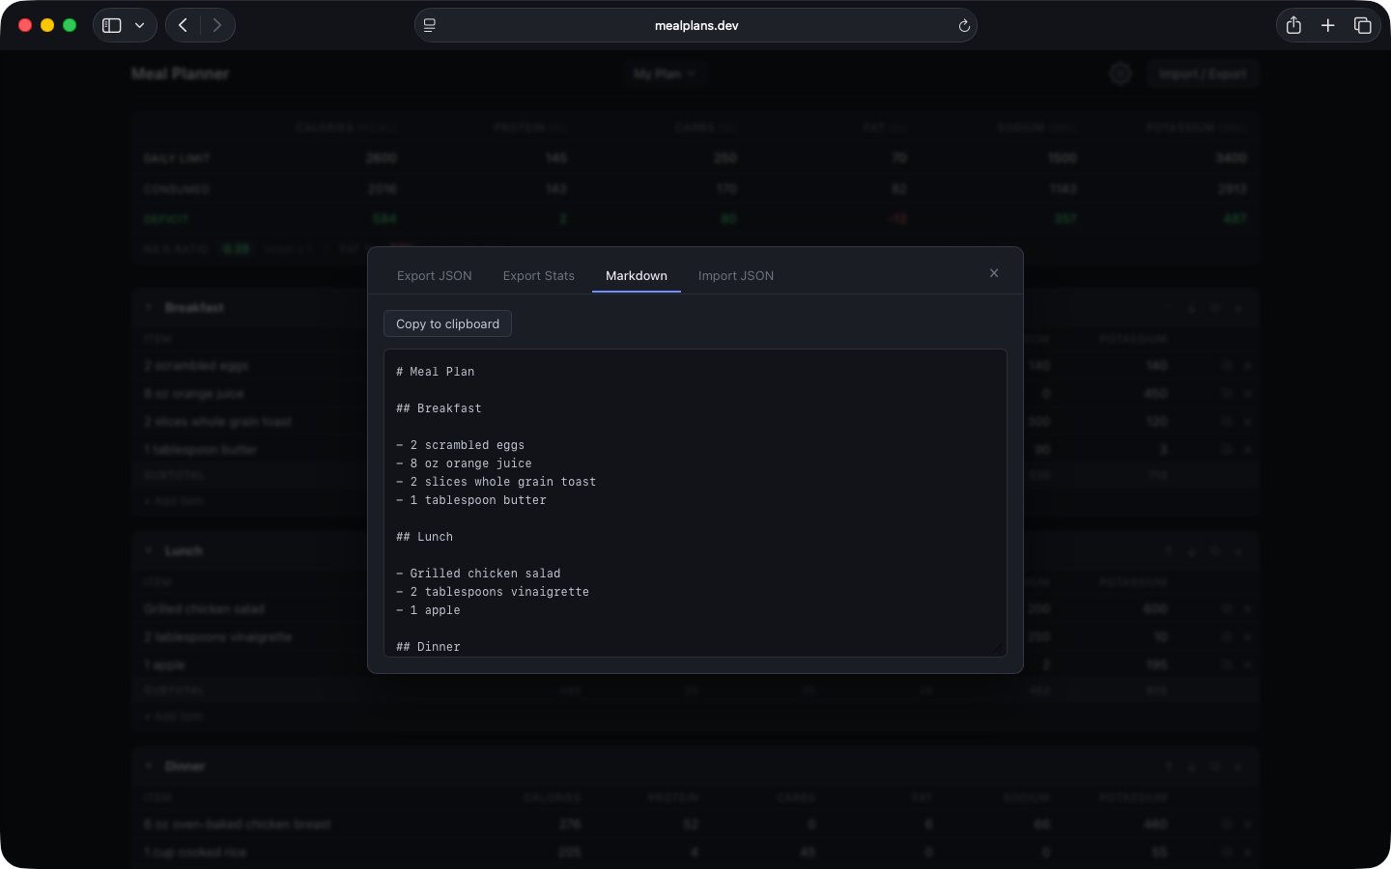Switch to the Export JSON tab
This screenshot has width=1391, height=869.
tap(434, 275)
